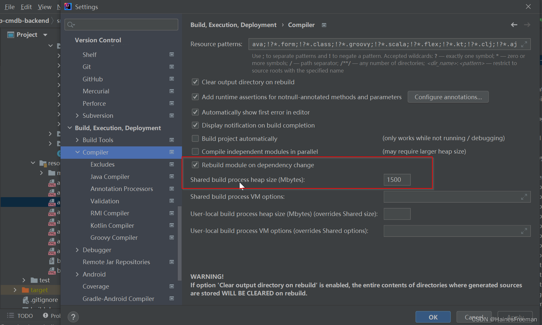542x325 pixels.
Task: Click the Shared build process heap size field
Action: pyautogui.click(x=397, y=180)
